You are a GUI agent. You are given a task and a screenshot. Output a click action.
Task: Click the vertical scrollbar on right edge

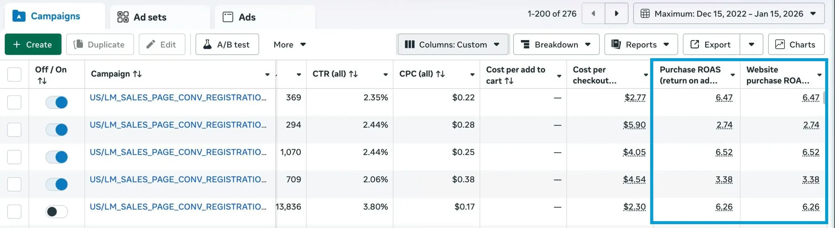click(824, 98)
